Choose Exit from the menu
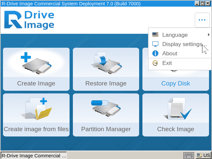 tap(180, 63)
